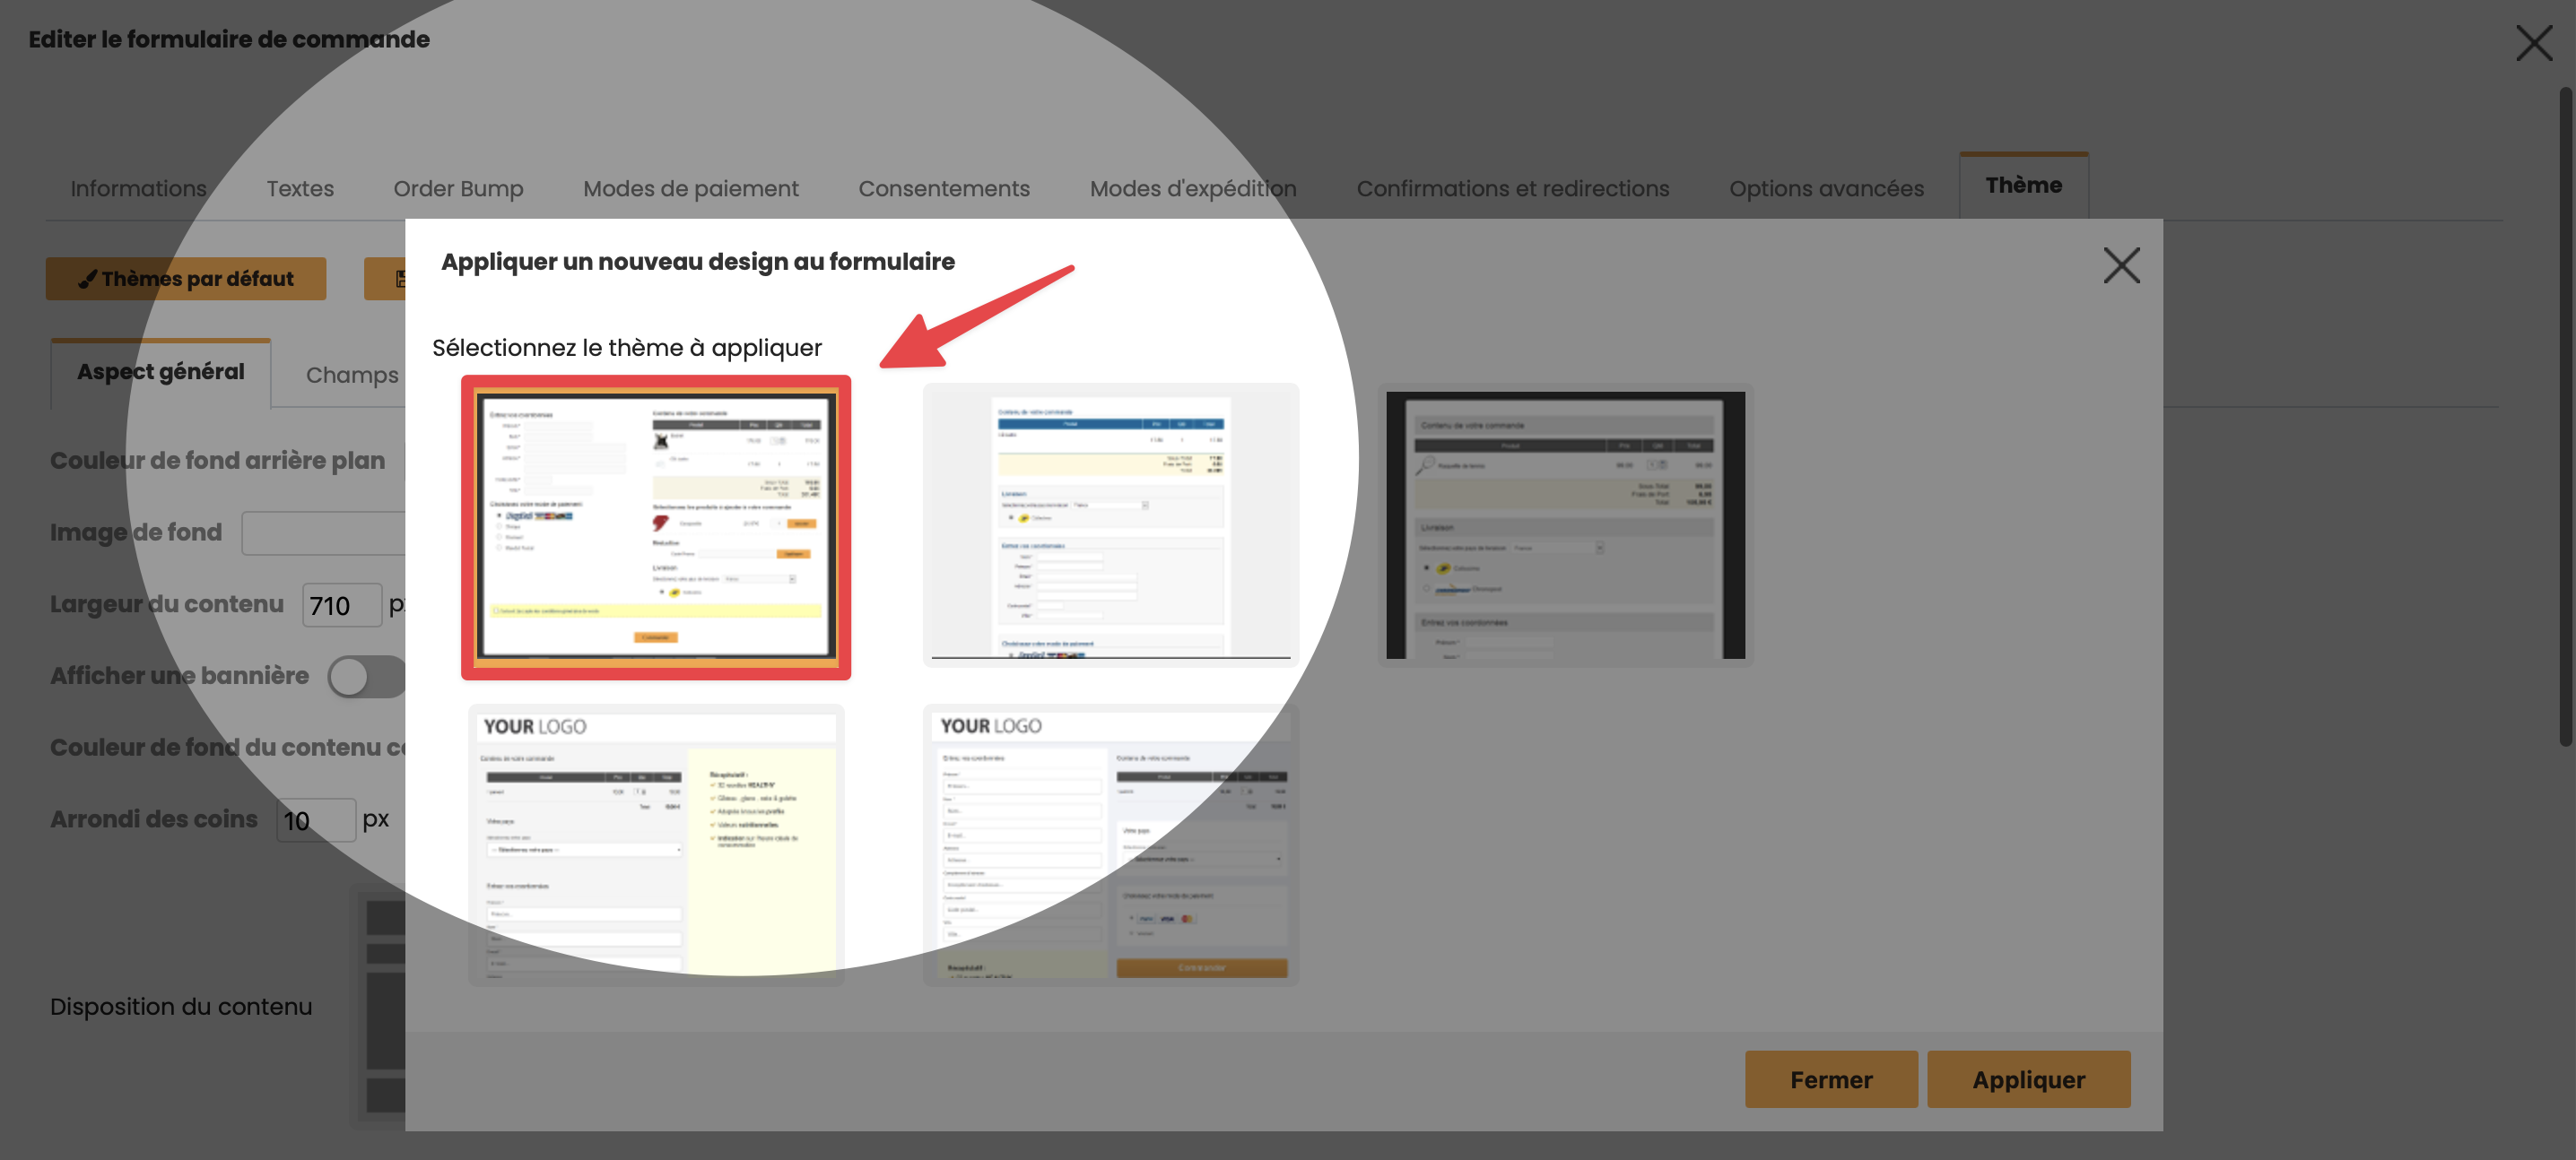This screenshot has width=2576, height=1160.
Task: Choose the blue-header single-column theme thumbnail
Action: click(x=1111, y=525)
